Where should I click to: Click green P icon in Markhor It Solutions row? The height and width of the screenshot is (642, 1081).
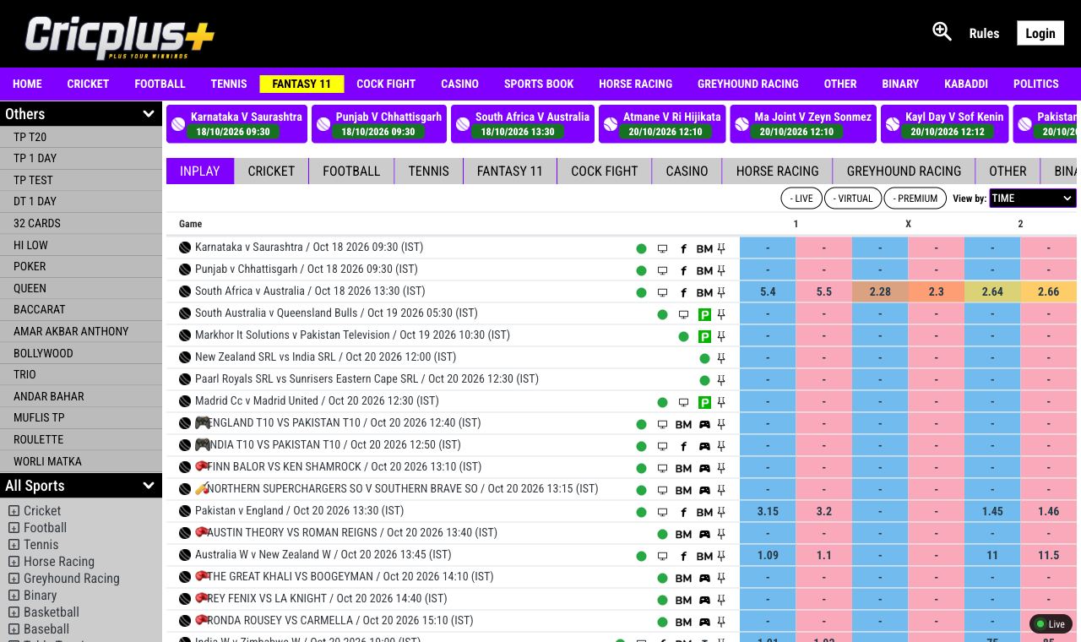pyautogui.click(x=704, y=337)
